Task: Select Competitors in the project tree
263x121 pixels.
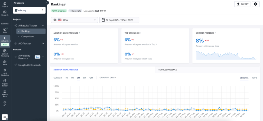Action: click(x=27, y=37)
